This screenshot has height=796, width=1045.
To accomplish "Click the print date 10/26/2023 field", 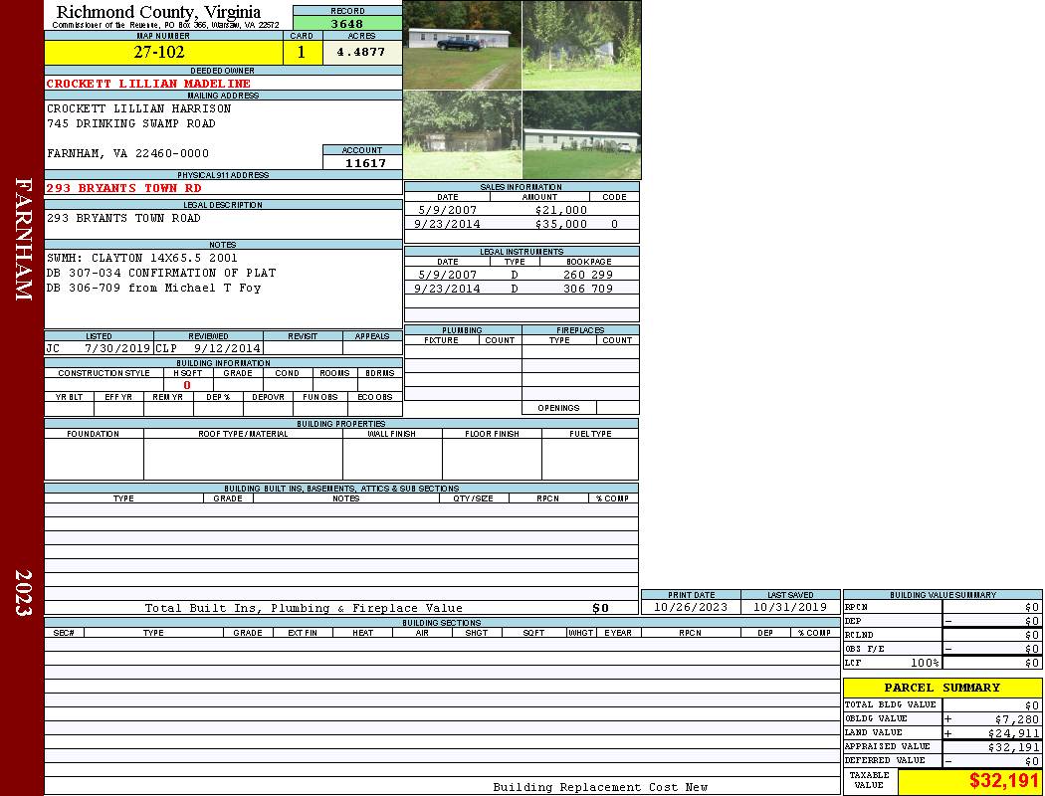I will click(x=690, y=607).
